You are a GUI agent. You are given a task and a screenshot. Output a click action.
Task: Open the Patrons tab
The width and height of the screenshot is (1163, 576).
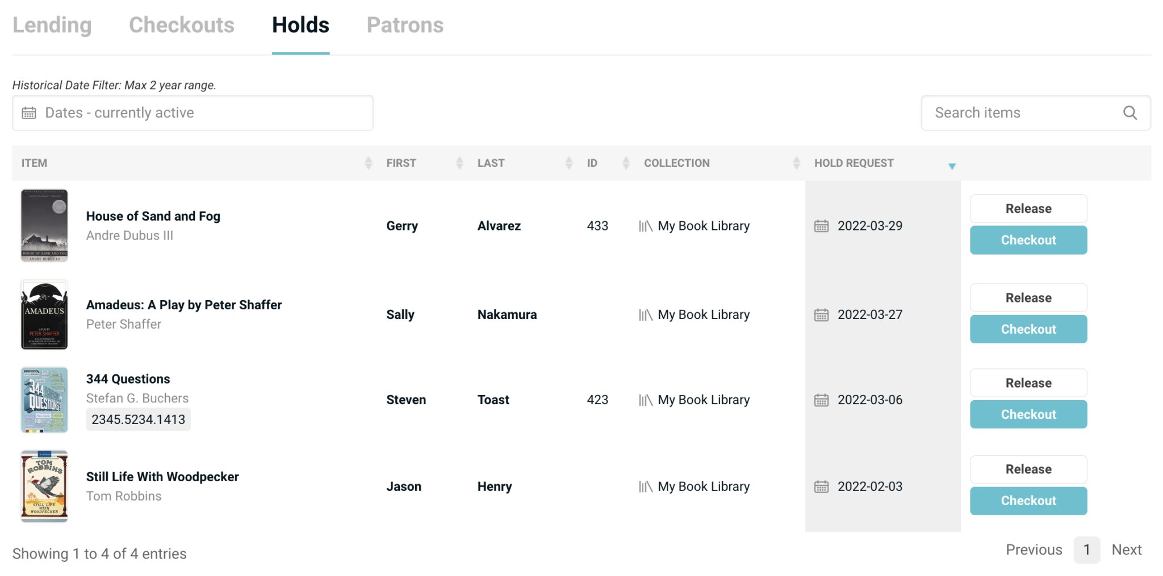click(405, 25)
